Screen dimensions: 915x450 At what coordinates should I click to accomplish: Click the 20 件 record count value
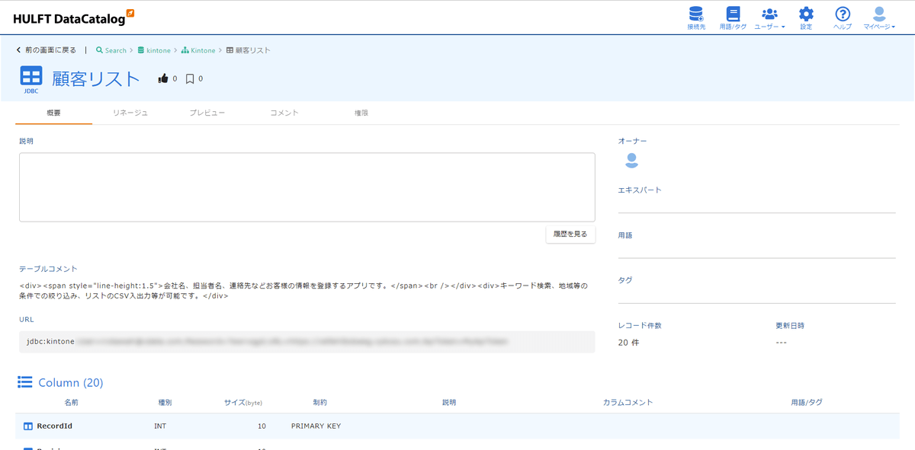pyautogui.click(x=628, y=343)
